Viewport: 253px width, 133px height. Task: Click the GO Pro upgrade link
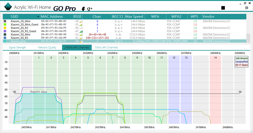coord(65,8)
